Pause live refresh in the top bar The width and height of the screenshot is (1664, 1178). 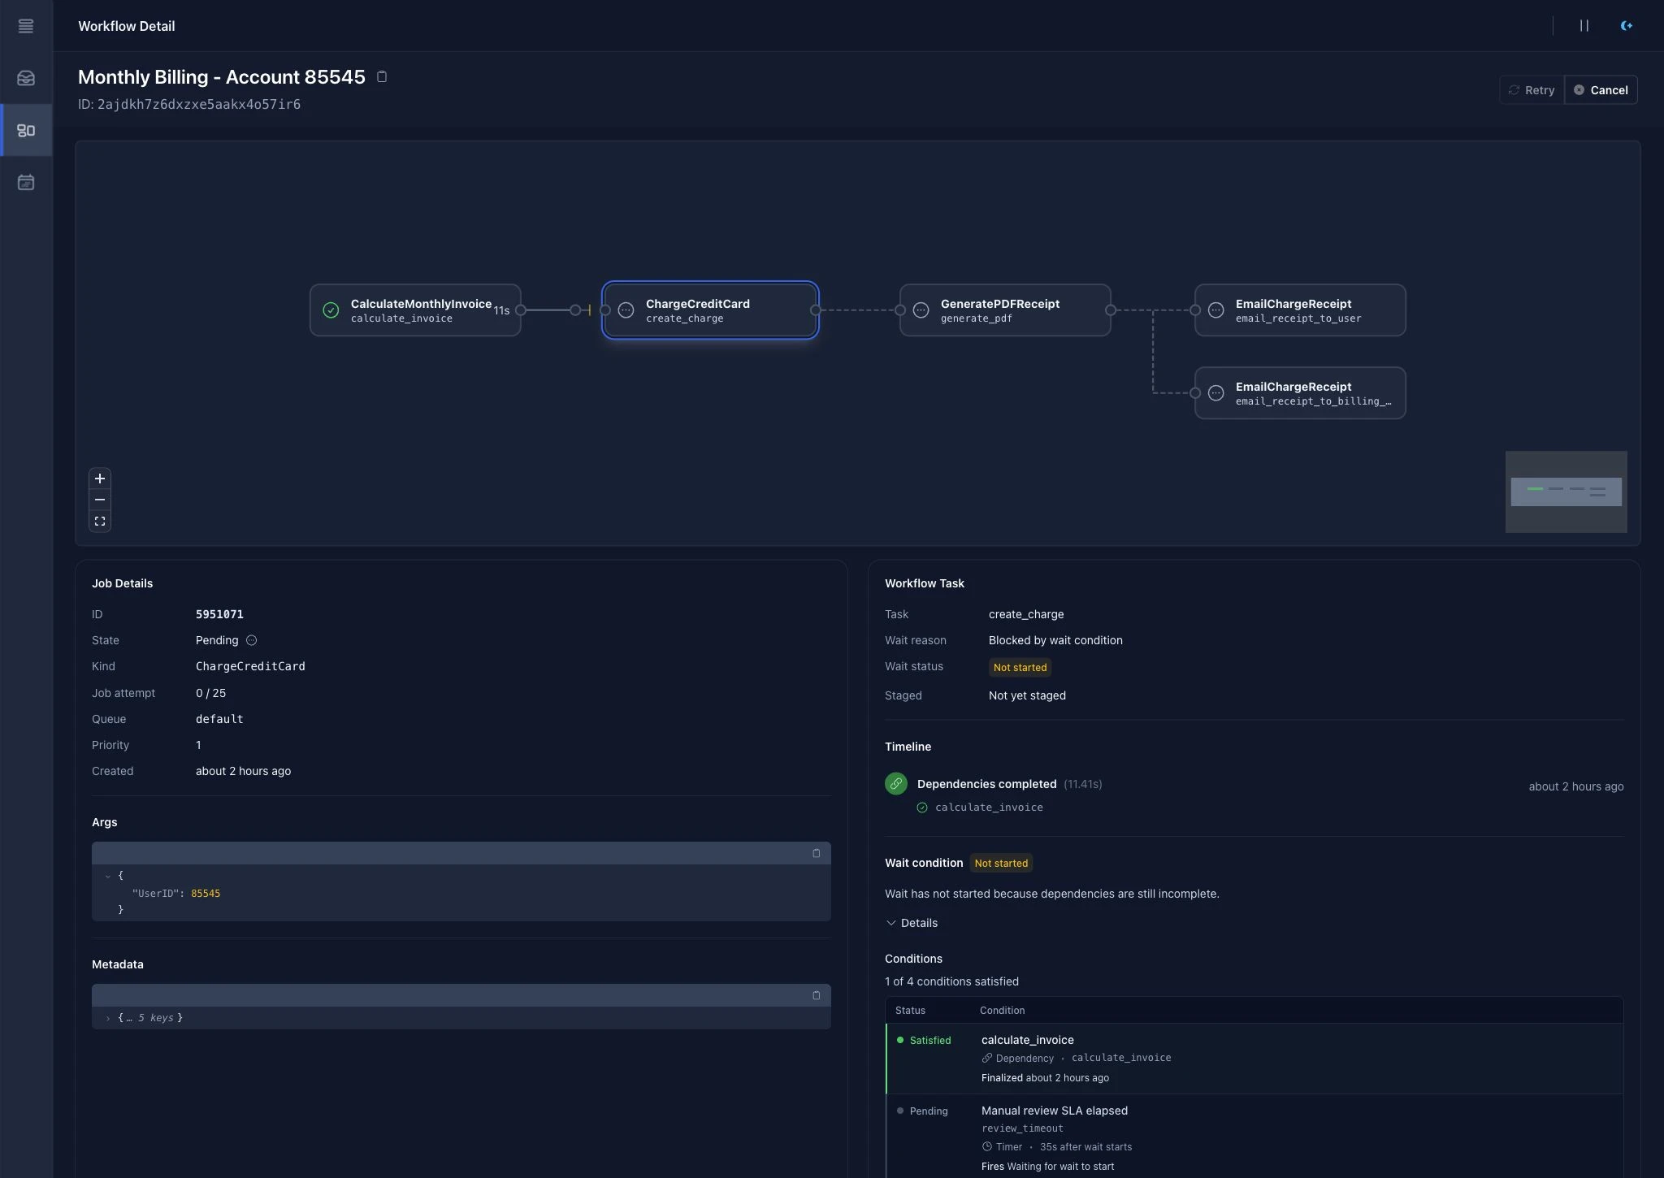click(x=1584, y=26)
